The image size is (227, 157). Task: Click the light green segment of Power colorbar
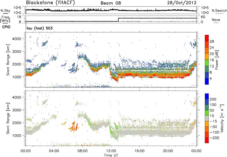(x=207, y=63)
